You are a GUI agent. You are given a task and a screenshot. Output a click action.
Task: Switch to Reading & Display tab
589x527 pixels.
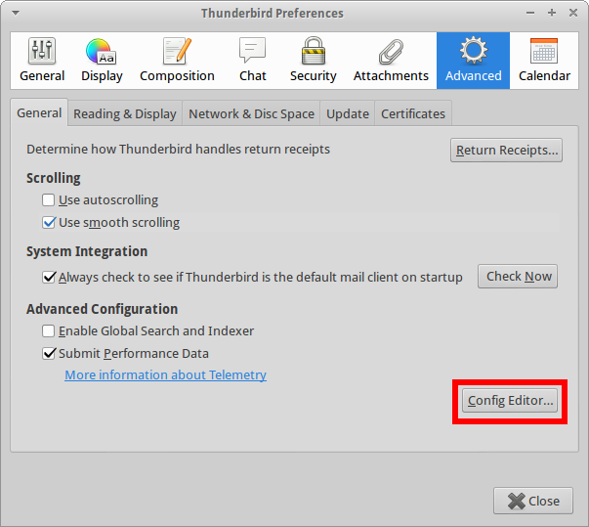coord(125,113)
